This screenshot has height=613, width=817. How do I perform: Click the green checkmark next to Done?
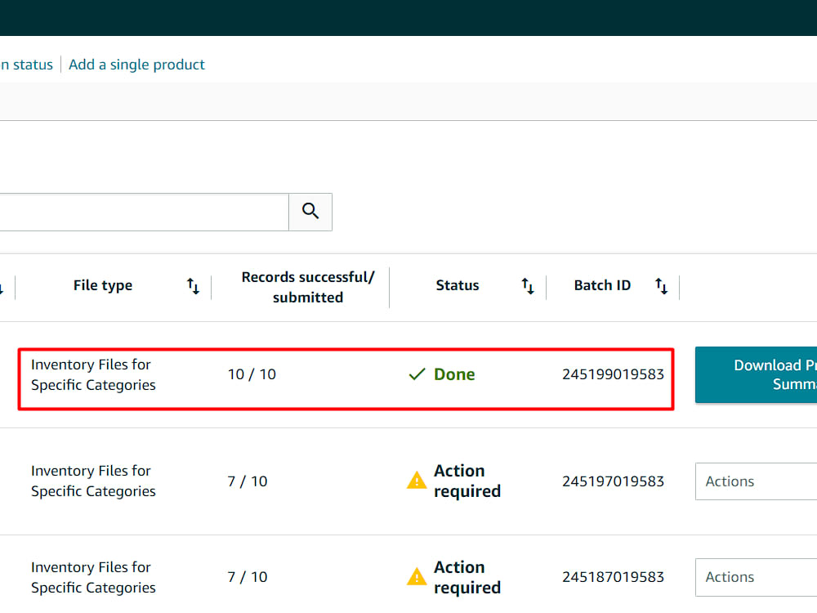click(417, 374)
